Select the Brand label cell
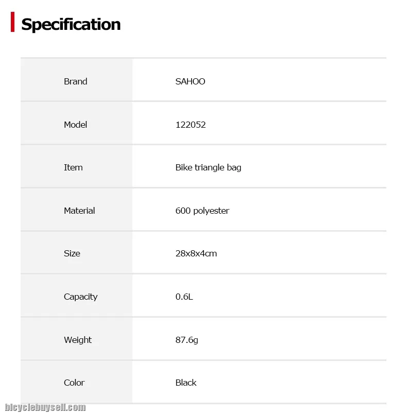Screen dimensions: 407x415 click(x=76, y=81)
